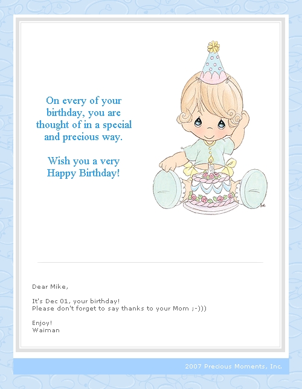Viewport: 302px width, 389px height.
Task: Click the horizontal divider line
Action: pos(150,262)
